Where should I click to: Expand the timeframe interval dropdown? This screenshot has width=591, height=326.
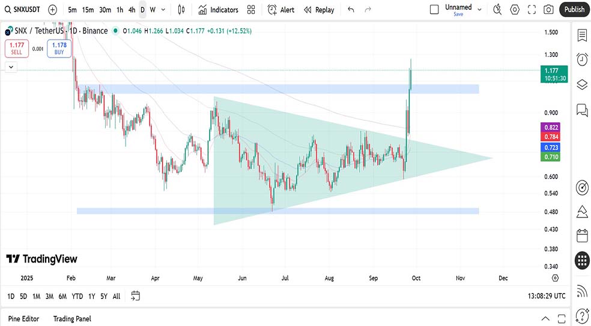pyautogui.click(x=163, y=10)
